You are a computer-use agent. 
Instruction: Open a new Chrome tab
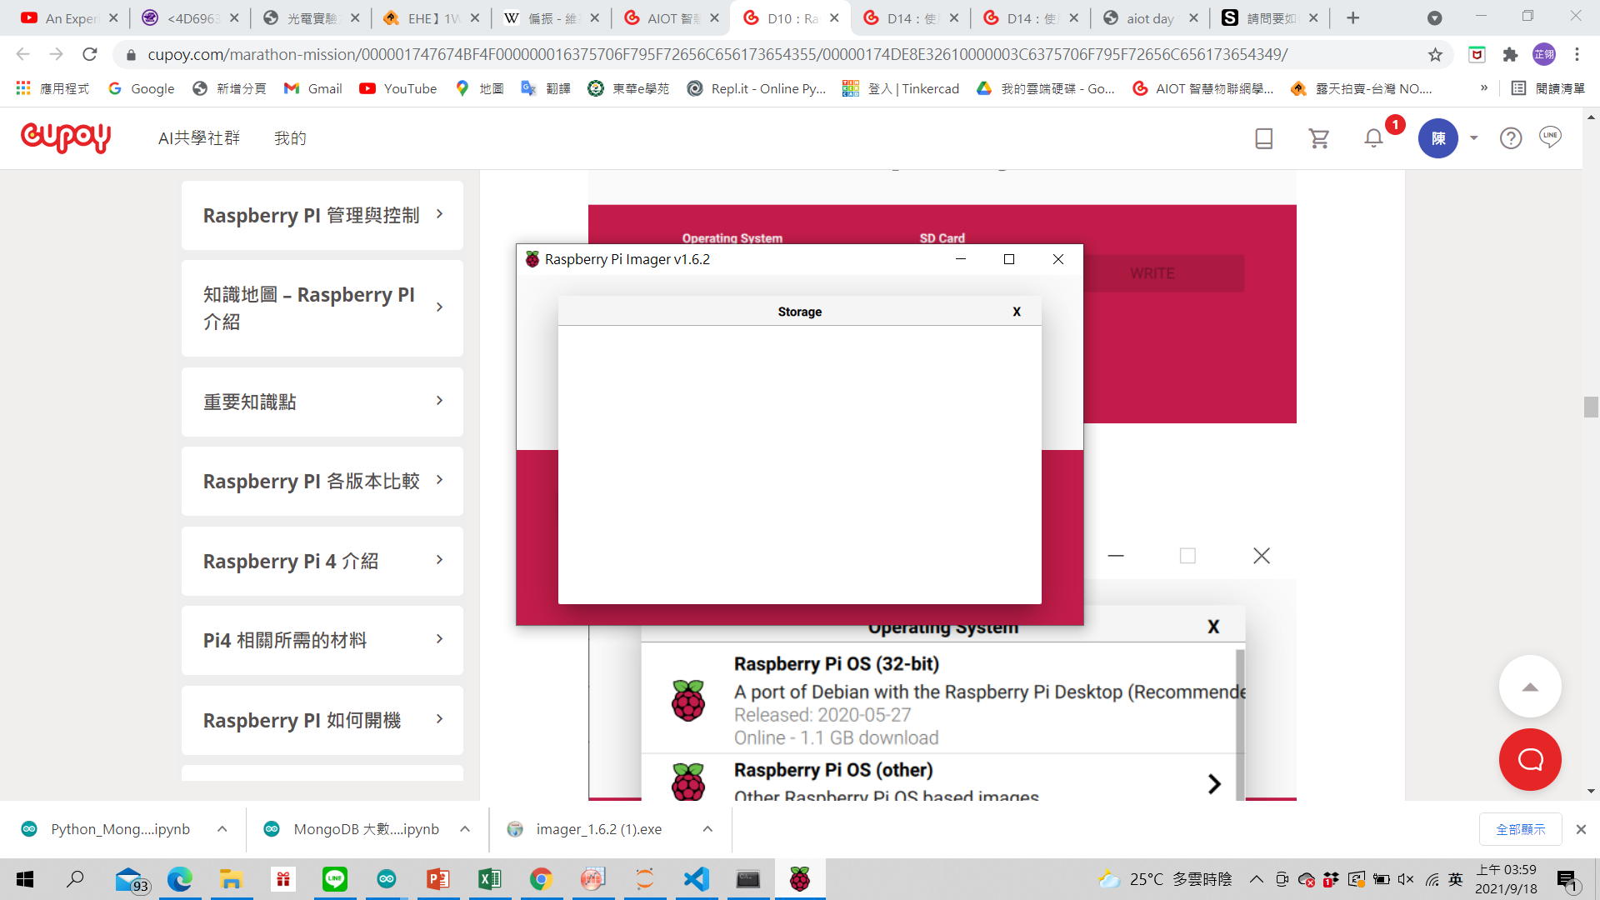1353,18
